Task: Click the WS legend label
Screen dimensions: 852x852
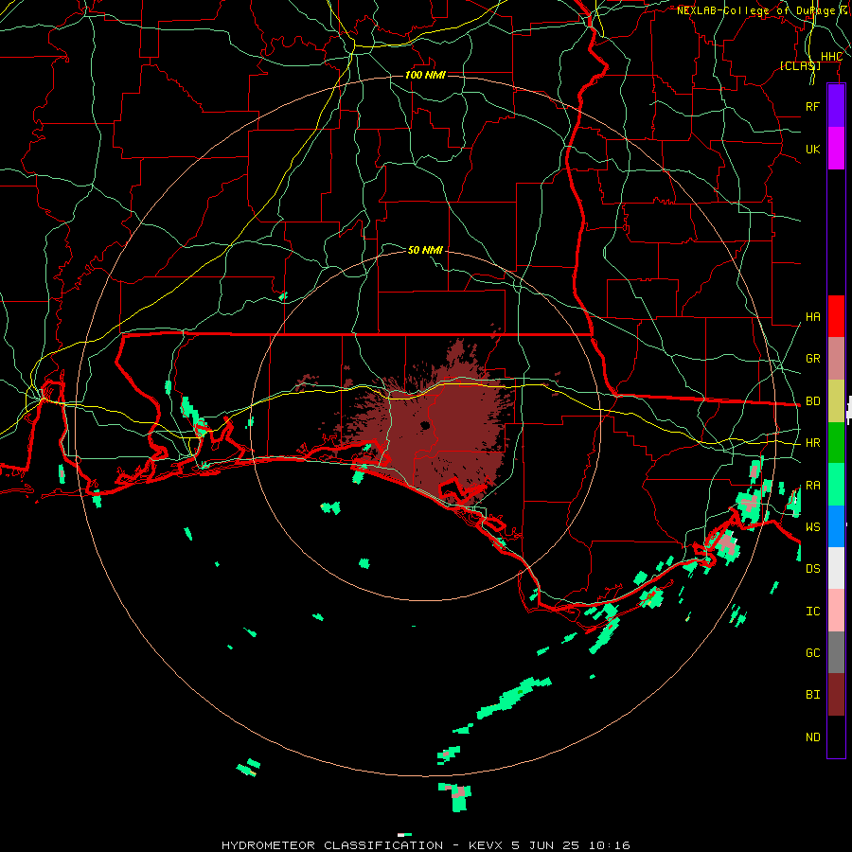Action: tap(812, 527)
